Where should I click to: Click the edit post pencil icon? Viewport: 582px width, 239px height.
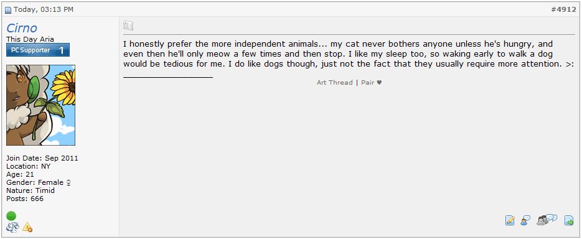510,220
